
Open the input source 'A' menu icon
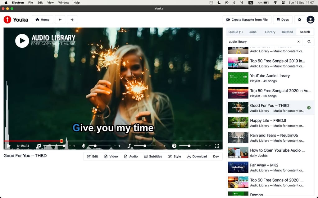click(x=251, y=2)
